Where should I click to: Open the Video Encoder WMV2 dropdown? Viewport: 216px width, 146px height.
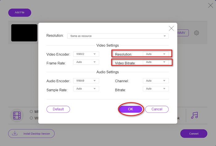86,54
